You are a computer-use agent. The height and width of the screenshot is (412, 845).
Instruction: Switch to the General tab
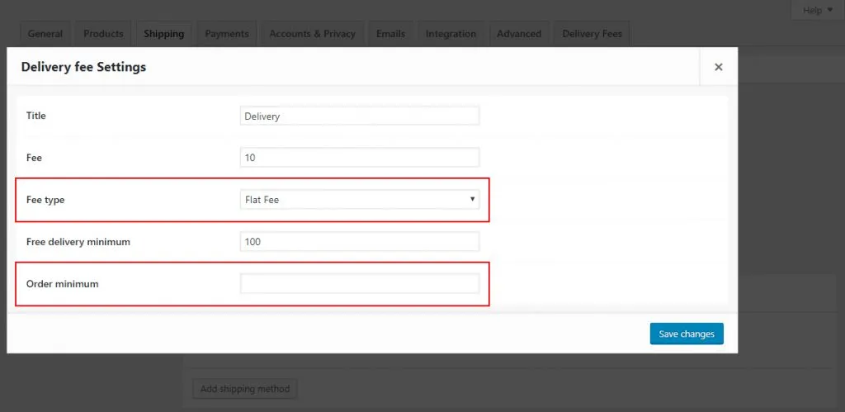(45, 34)
